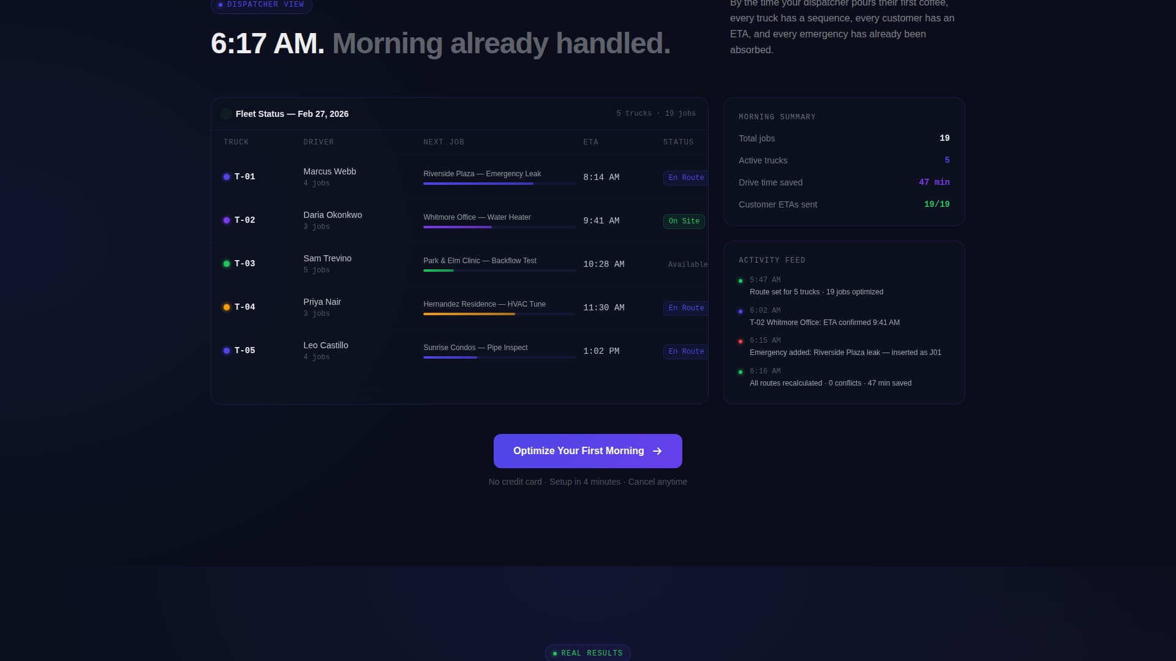Click the Sunrise Condos progress bar
The image size is (1176, 661).
(499, 357)
